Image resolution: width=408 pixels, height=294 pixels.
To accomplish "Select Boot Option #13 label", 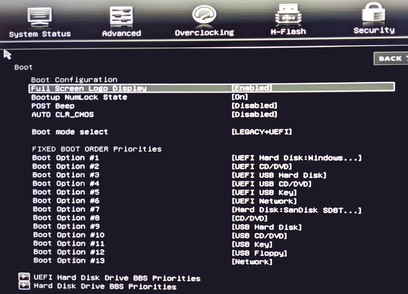I will (69, 261).
